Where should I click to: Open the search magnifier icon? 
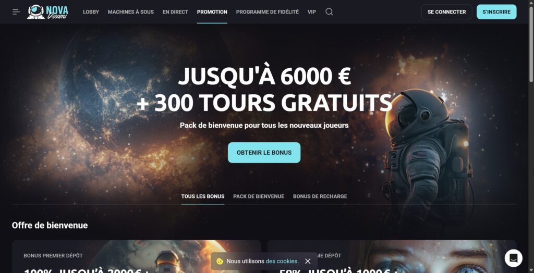coord(329,12)
